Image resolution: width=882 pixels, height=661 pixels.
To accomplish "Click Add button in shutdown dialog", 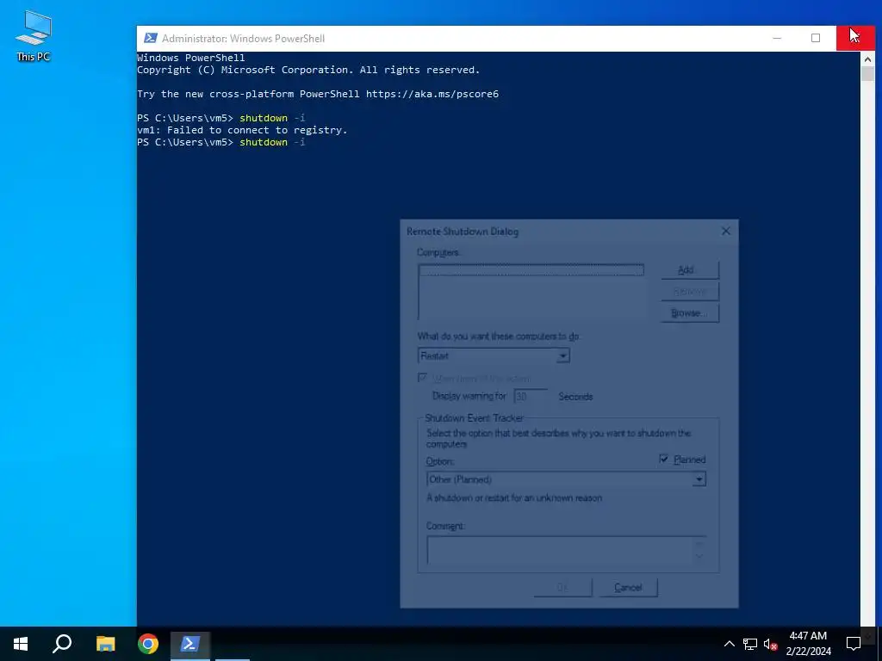I will (690, 269).
